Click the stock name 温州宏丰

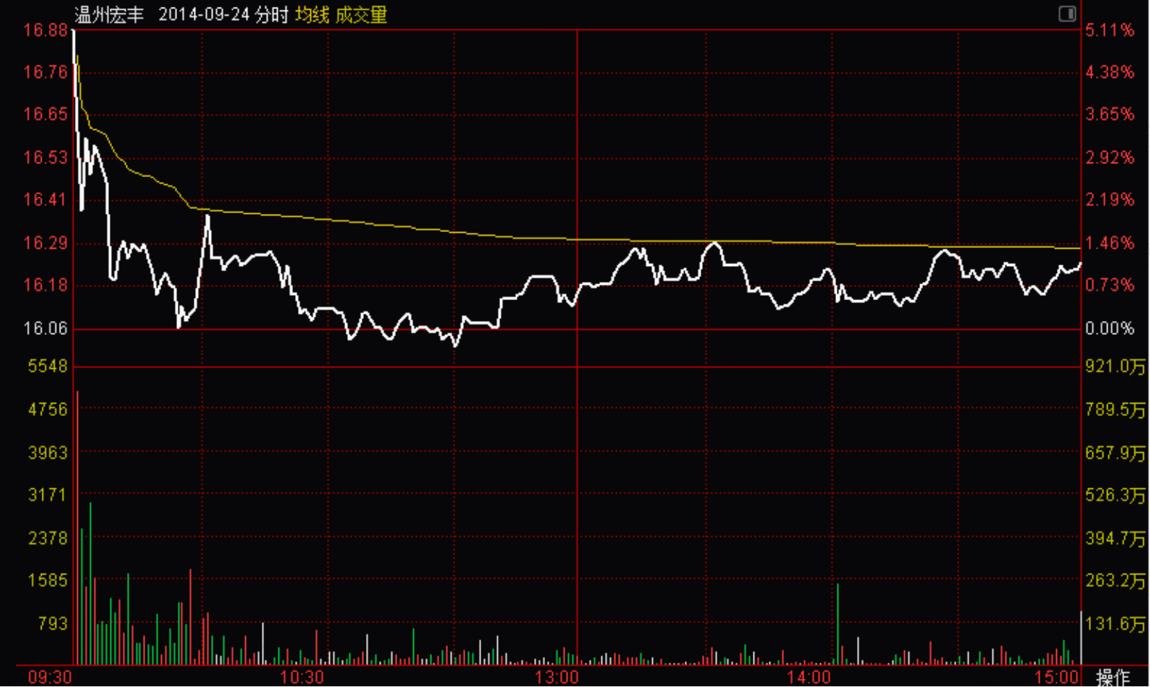(108, 15)
